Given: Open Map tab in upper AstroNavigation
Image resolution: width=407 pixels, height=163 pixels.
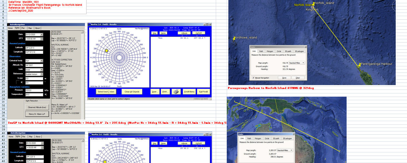Looking at the screenshot, I should point(30,28).
